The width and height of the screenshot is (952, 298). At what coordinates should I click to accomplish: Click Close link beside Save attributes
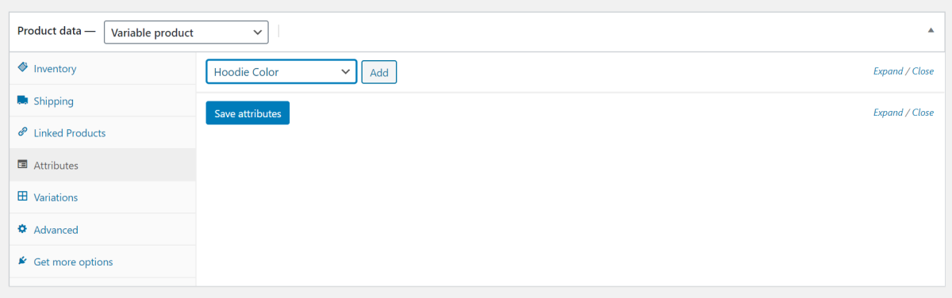pos(923,113)
